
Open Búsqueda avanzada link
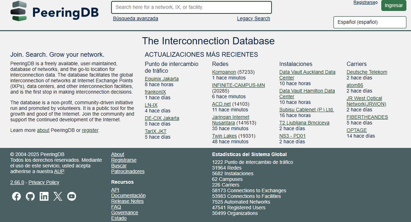pos(136,19)
